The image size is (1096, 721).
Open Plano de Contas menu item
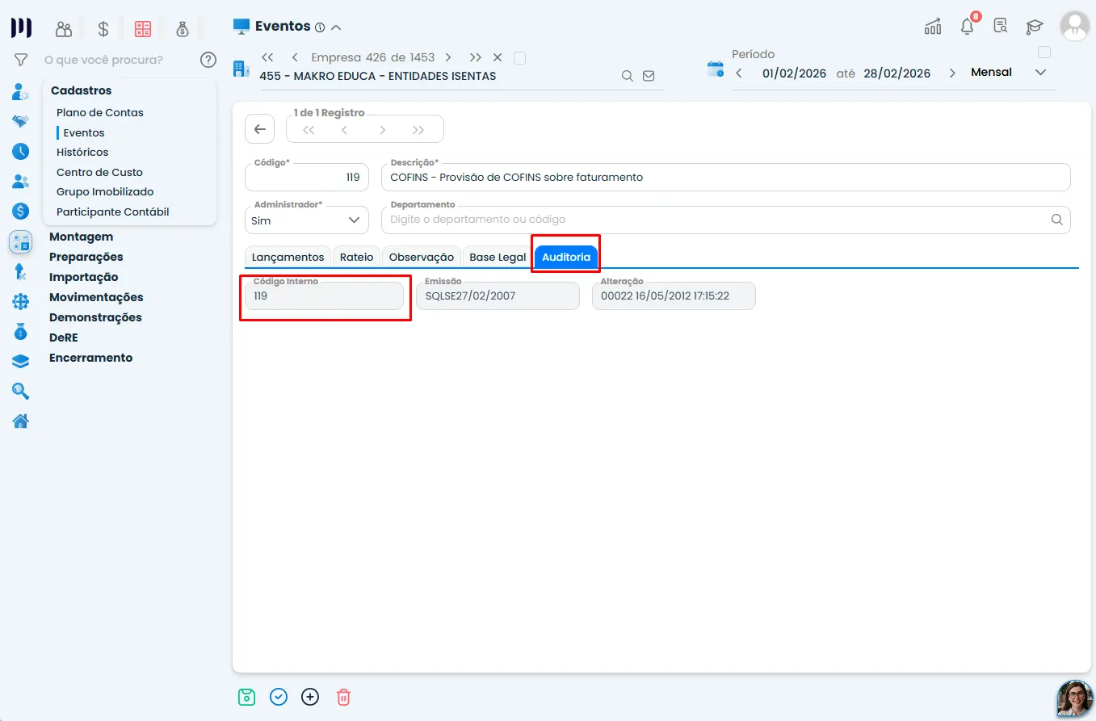tap(100, 112)
